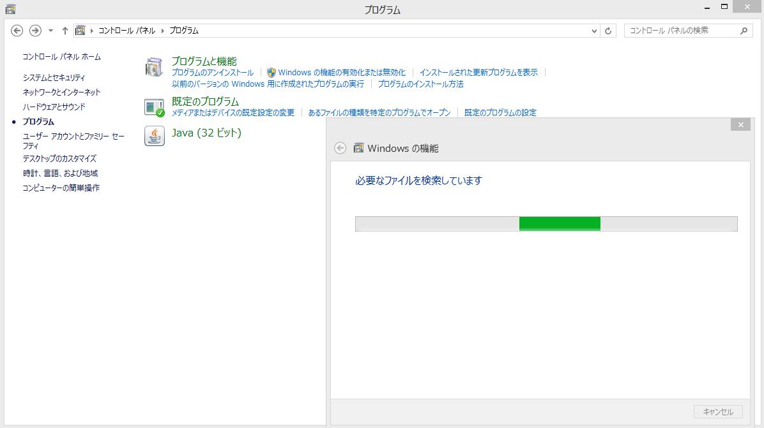Refresh the control panel view

click(608, 31)
